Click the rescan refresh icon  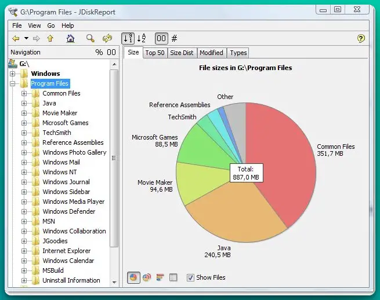[x=107, y=38]
